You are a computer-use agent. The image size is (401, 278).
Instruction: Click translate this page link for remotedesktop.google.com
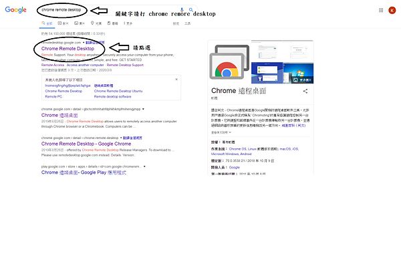95,43
